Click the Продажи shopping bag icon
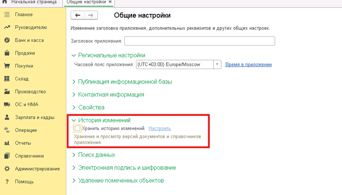 tap(7, 53)
